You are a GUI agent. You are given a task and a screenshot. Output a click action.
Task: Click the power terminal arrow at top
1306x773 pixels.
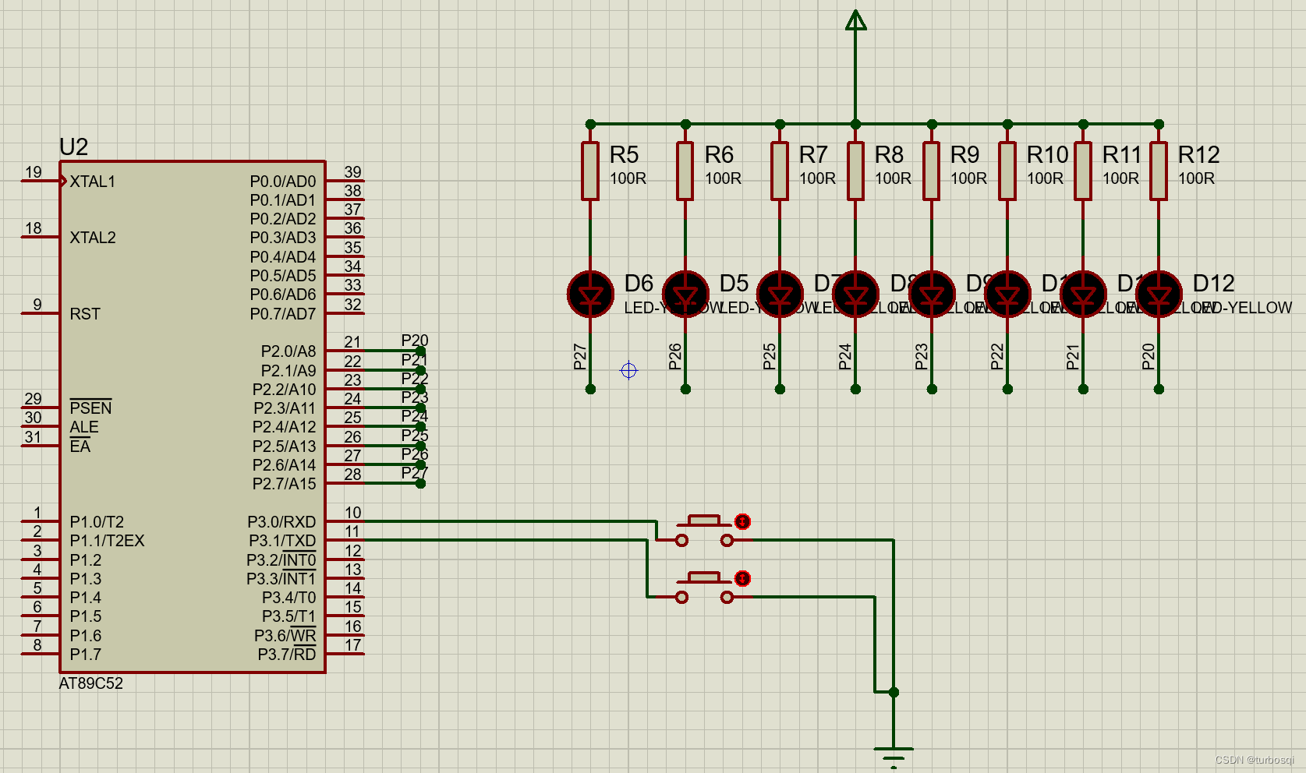point(855,20)
